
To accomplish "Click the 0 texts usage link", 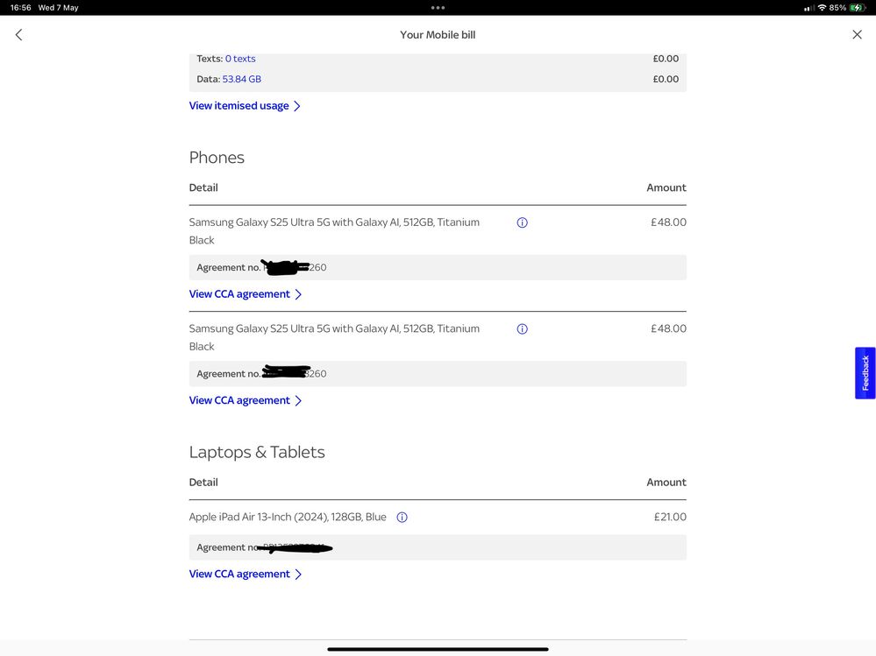I will pos(240,59).
